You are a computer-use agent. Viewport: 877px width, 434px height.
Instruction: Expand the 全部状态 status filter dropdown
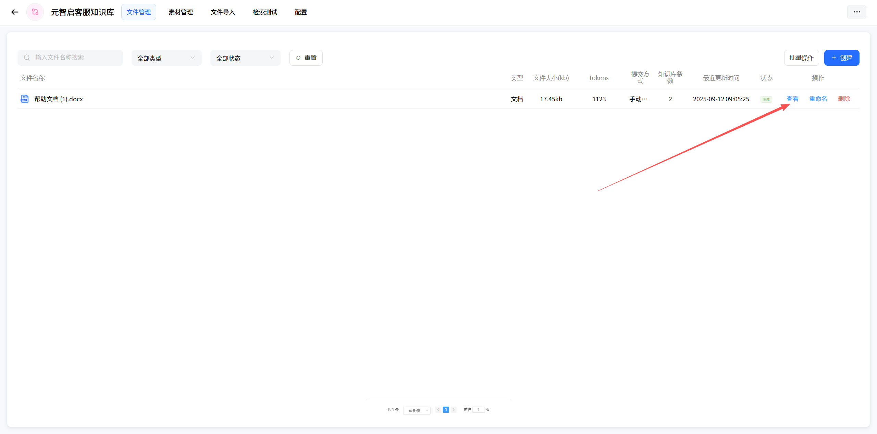(245, 58)
